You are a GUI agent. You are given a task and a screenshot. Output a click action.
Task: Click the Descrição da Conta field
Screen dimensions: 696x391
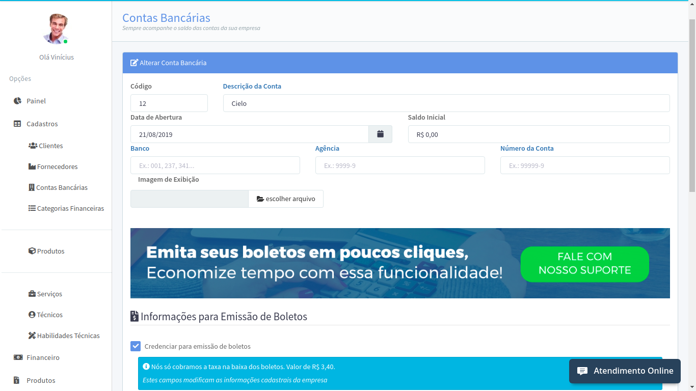point(446,103)
